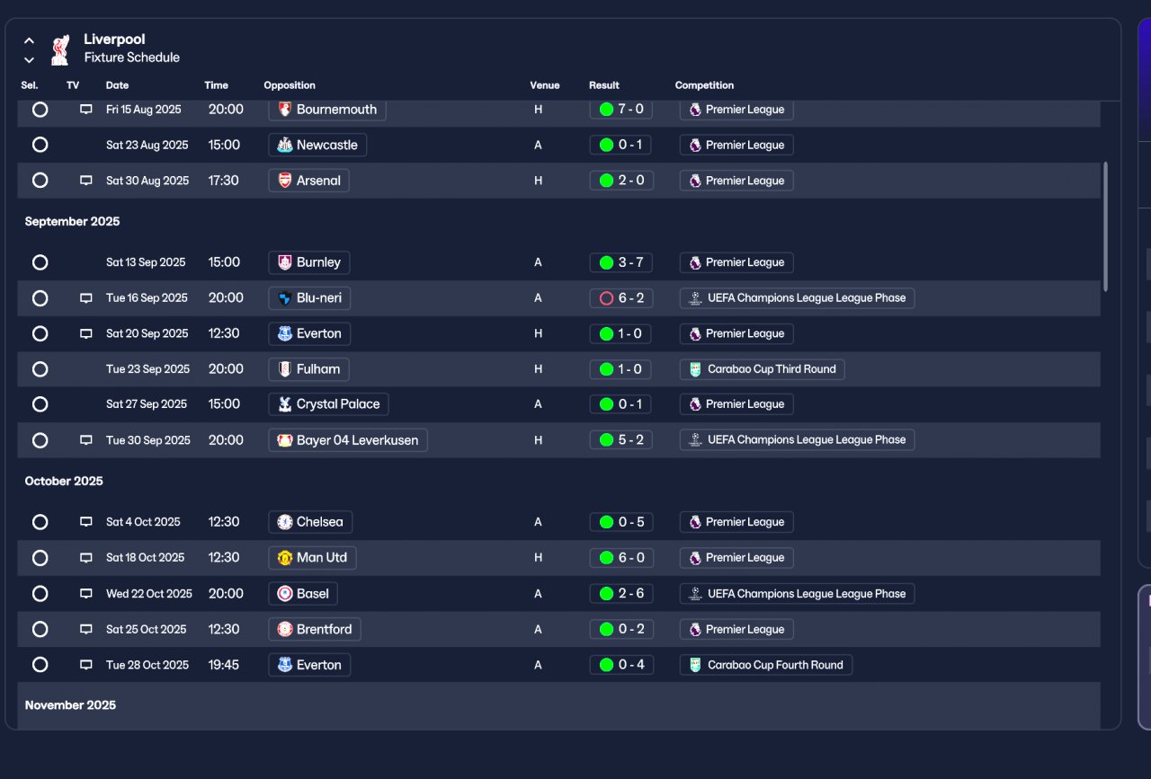Click the Crystal Palace club badge icon
Viewport: 1151px width, 779px height.
point(285,404)
